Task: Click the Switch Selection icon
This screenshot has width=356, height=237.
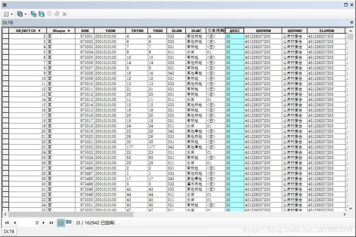Action: [x=41, y=14]
